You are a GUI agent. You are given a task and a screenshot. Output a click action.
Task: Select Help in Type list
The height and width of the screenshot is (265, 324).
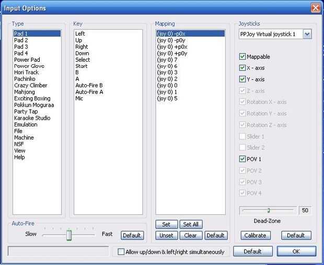coord(37,157)
